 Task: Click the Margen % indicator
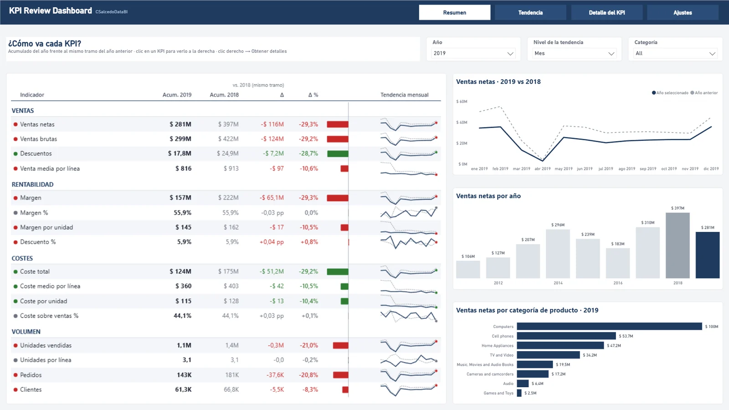tap(226, 213)
